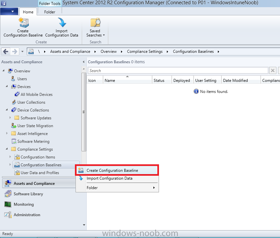Viewport: 280px width, 238px height.
Task: Open Software Library workspace
Action: [28, 194]
